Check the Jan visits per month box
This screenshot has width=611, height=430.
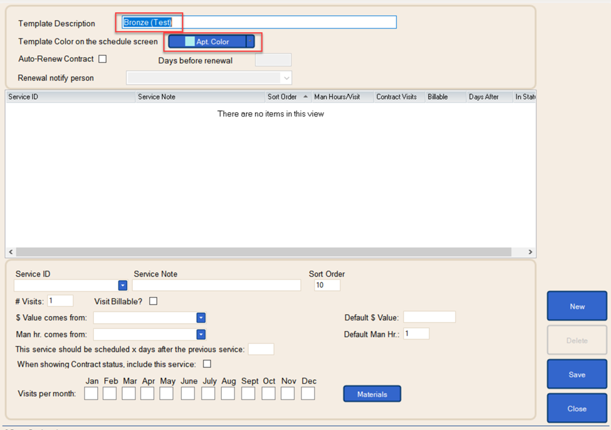[91, 392]
